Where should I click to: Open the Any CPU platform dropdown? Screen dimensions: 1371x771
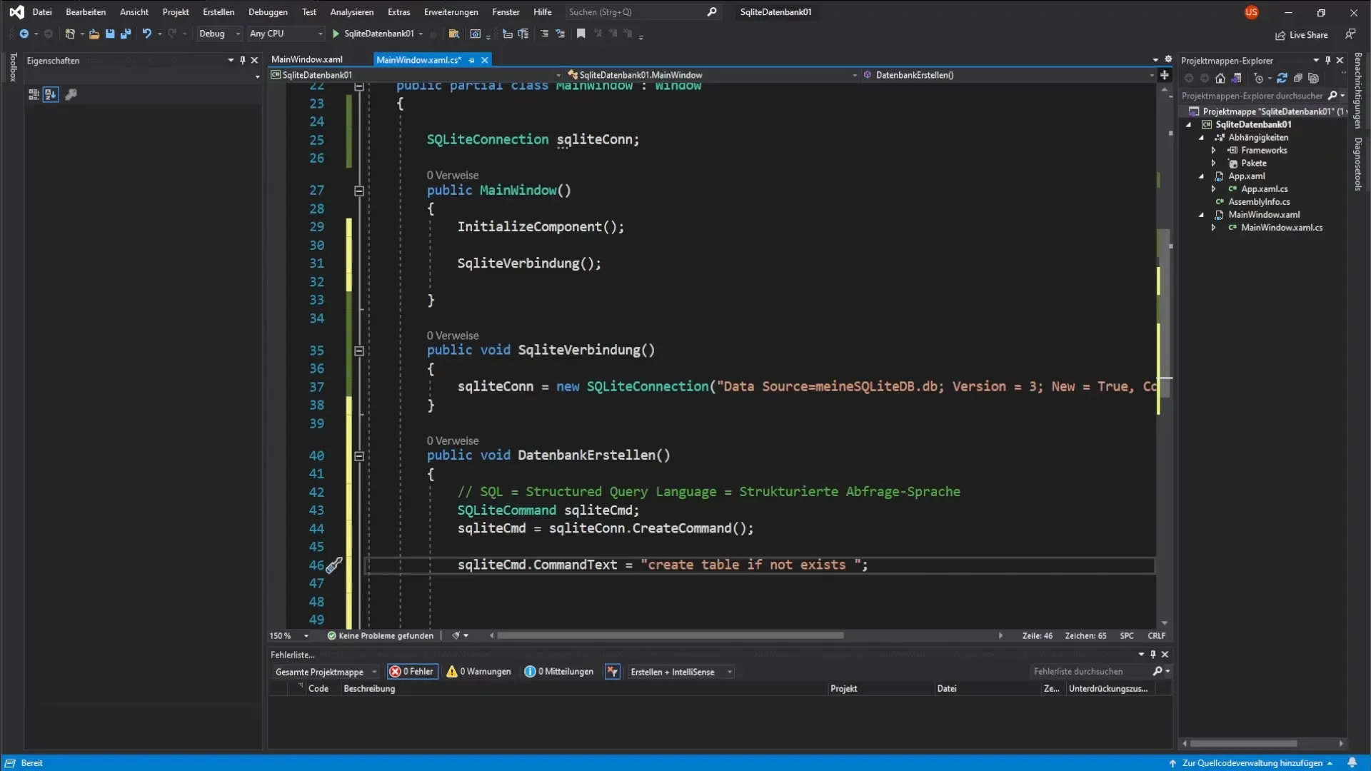tap(286, 34)
